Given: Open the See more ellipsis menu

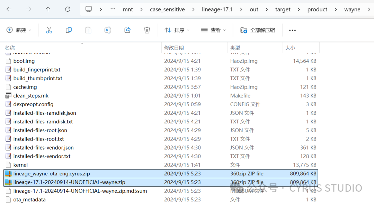Looking at the screenshot, I should pyautogui.click(x=292, y=30).
